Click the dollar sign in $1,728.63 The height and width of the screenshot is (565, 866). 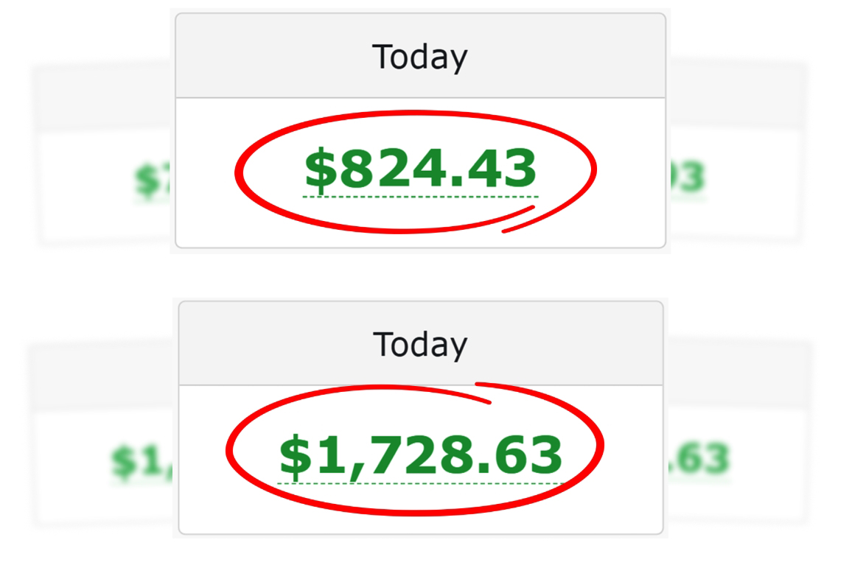(x=295, y=455)
